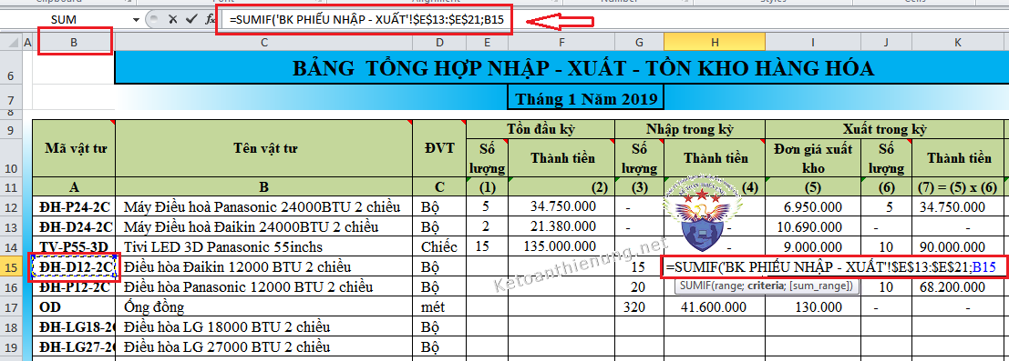Click the '135.000.000' amount cell
This screenshot has width=1009, height=361.
tap(561, 246)
